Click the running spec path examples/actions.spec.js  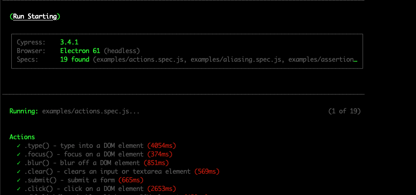[91, 111]
